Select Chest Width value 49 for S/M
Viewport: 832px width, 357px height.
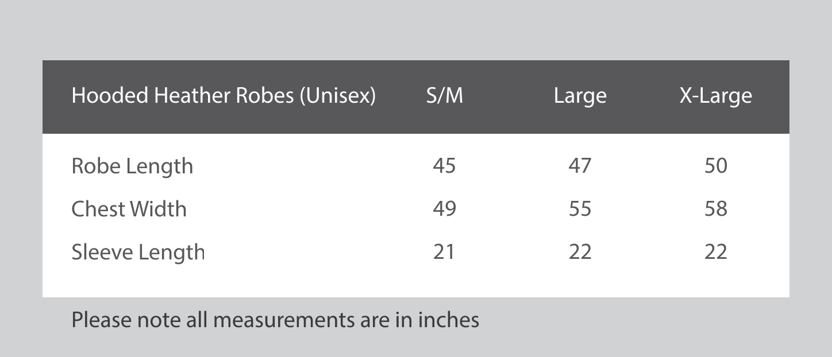(444, 209)
